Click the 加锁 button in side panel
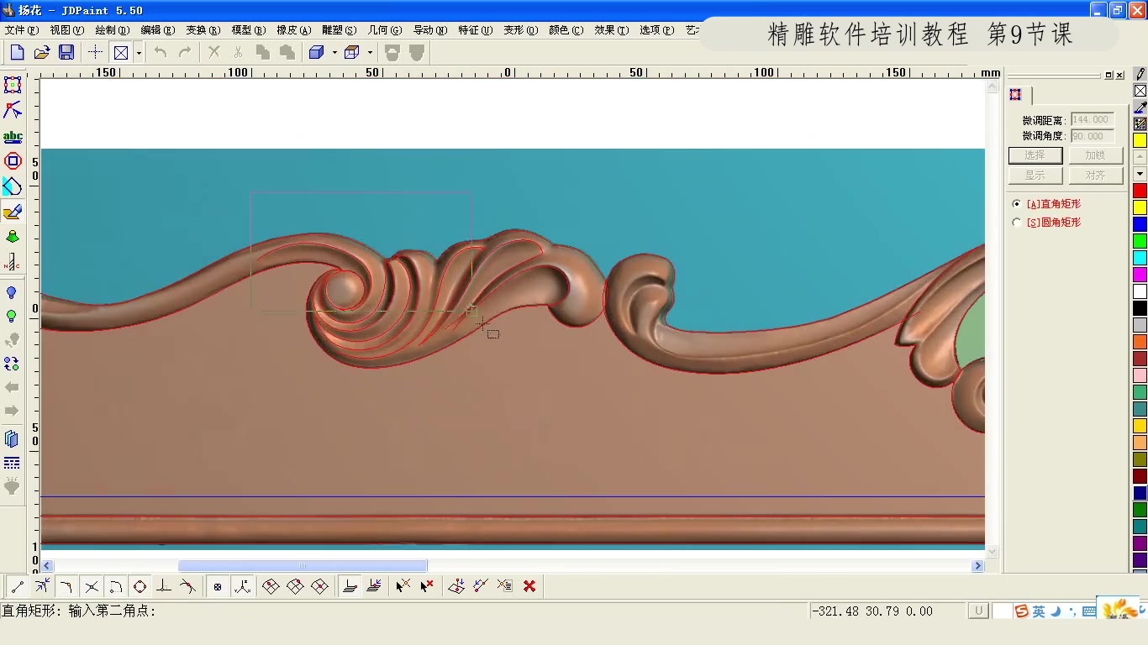This screenshot has height=645, width=1148. pyautogui.click(x=1096, y=155)
